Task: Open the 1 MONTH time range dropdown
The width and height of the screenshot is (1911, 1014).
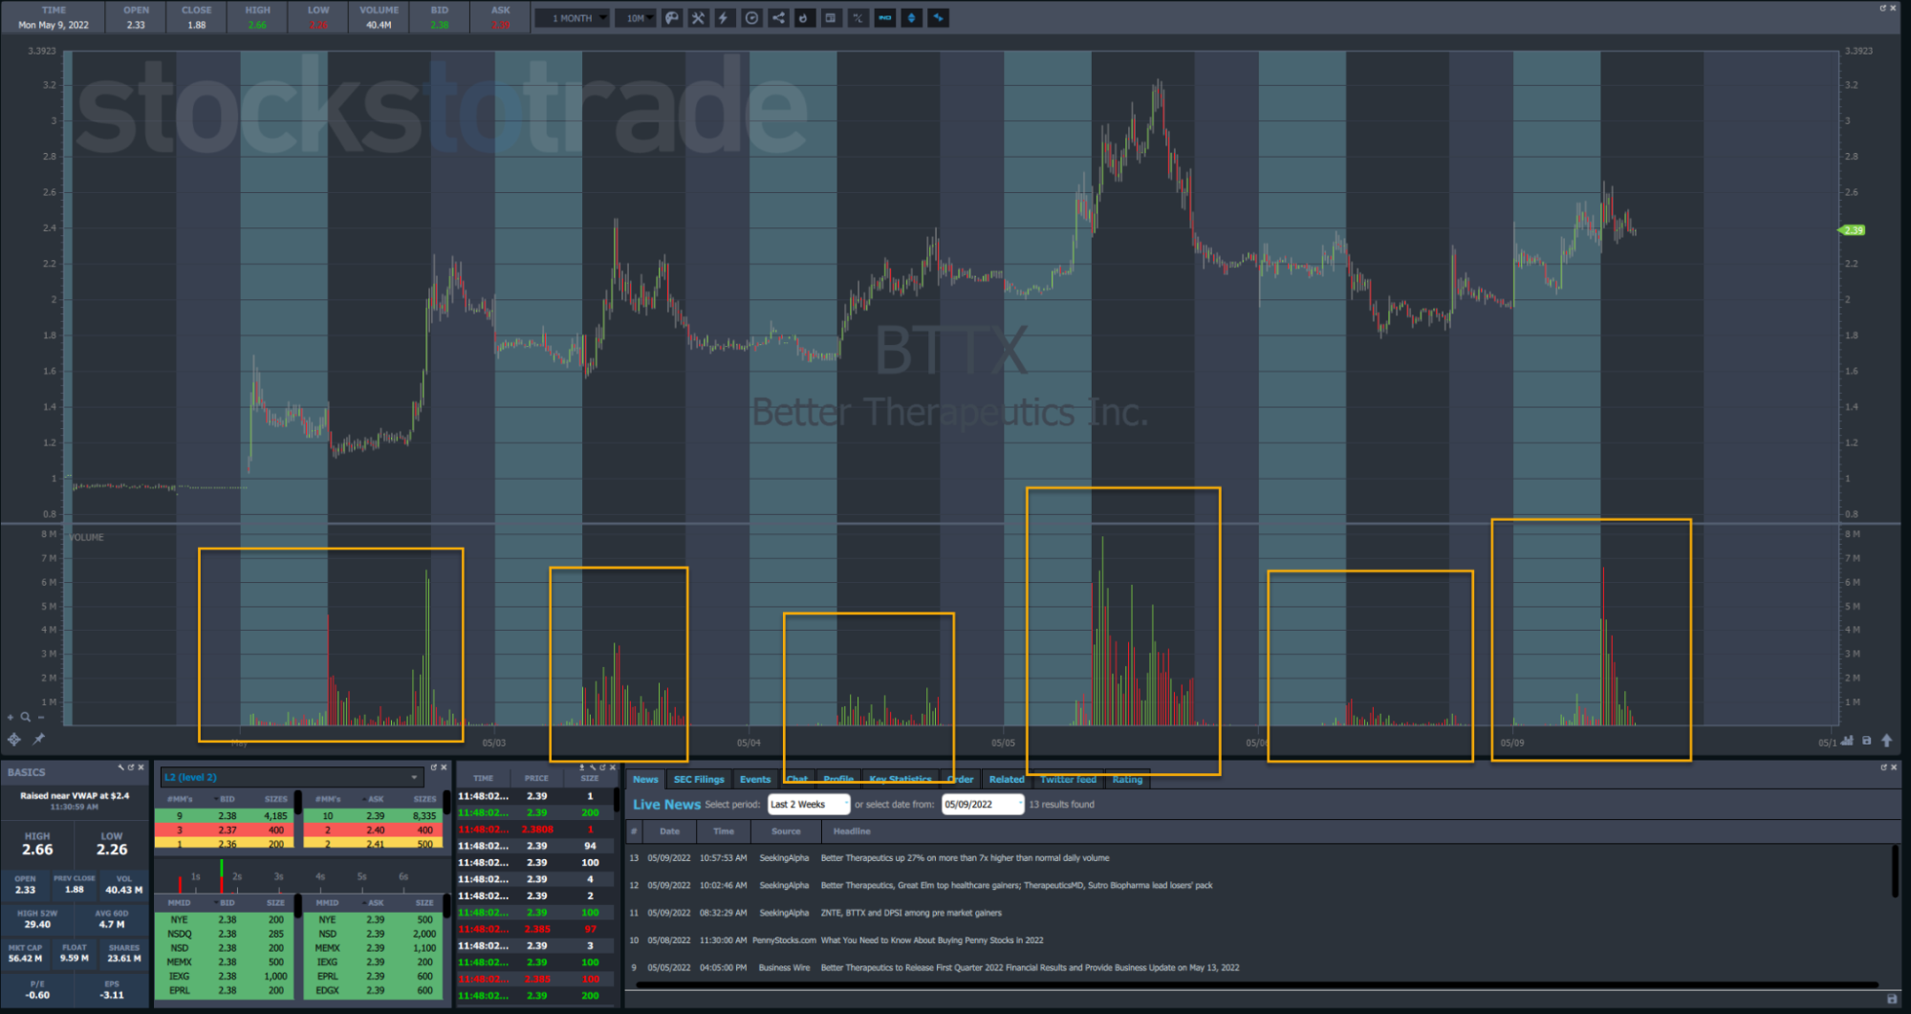Action: 573,18
